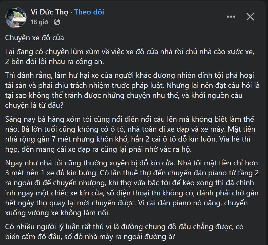Click the line starting 'Ngay như nhà tôi'

pos(129,163)
